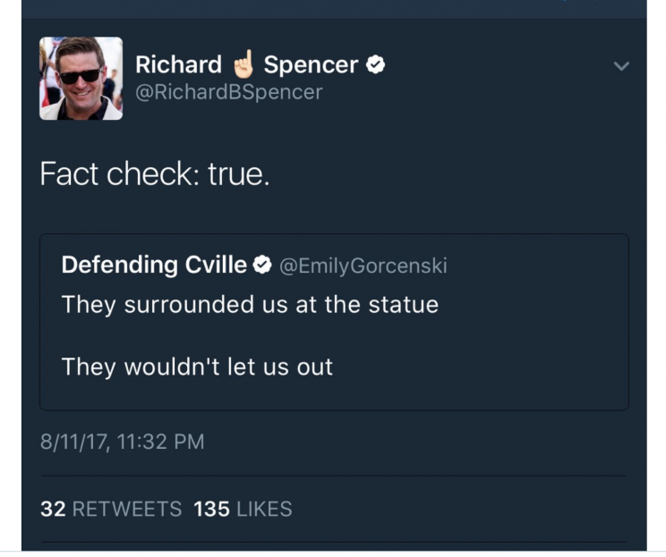Viewport: 666px width, 557px height.
Task: Click the word "Spencer" in display name
Action: (311, 64)
